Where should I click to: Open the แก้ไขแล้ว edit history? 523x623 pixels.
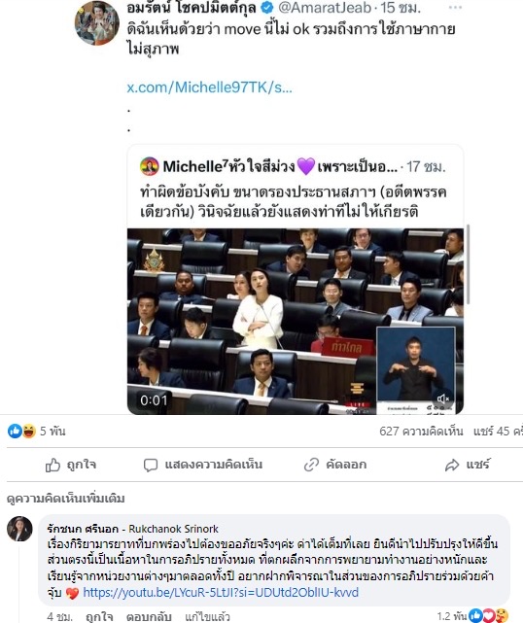(x=207, y=616)
